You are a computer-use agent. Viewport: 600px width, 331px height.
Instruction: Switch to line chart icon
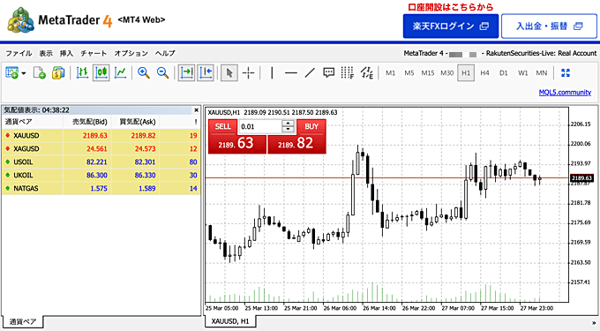pos(120,72)
